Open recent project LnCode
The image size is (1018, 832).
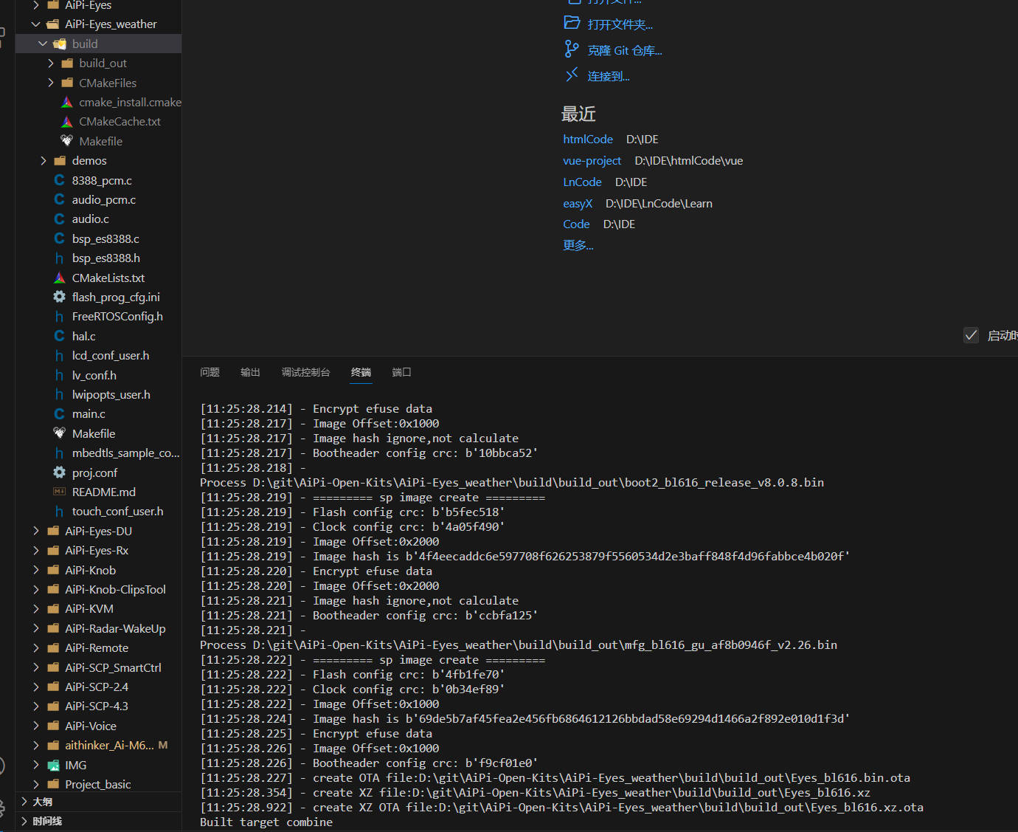click(583, 182)
